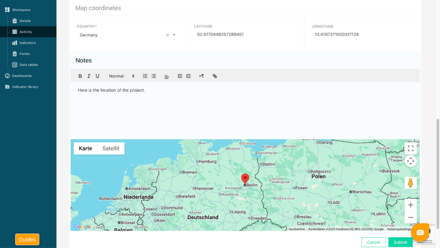Insert a hyperlink in notes
Screen dimensions: 440x248
pyautogui.click(x=215, y=76)
